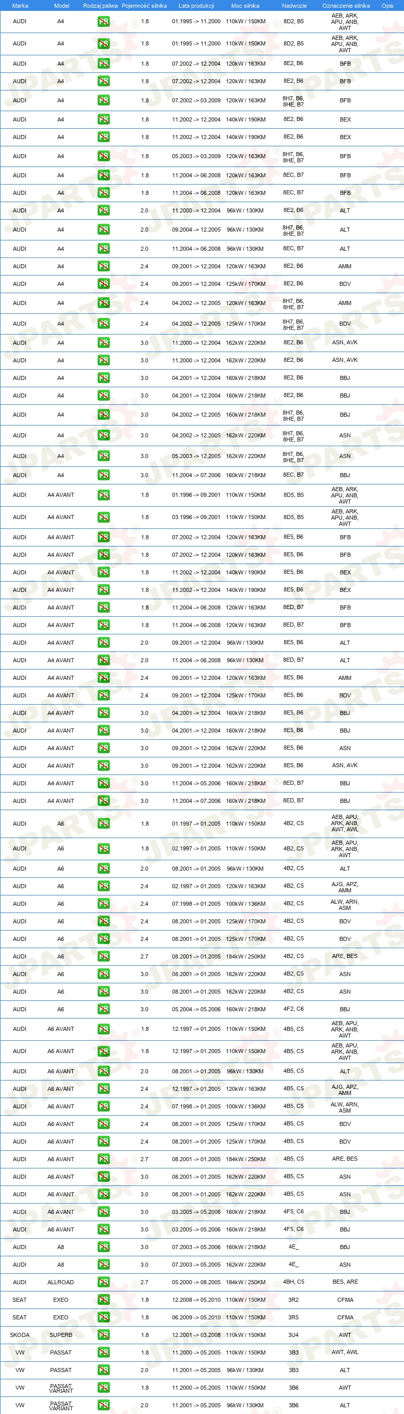Click fuel icon for A4 2.0 8EC, B7 row
Viewport: 404px width, 1414px height.
pos(104,249)
